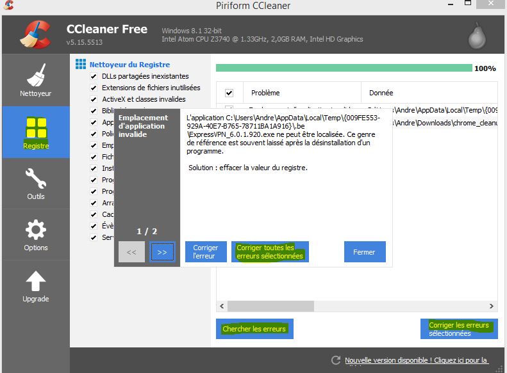The width and height of the screenshot is (507, 373).
Task: Click Chercher les erreurs button
Action: click(254, 329)
